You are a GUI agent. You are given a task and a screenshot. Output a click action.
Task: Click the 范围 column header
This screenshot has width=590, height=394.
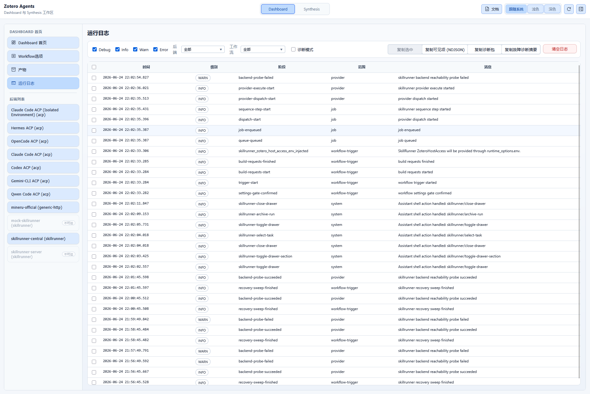pos(361,67)
